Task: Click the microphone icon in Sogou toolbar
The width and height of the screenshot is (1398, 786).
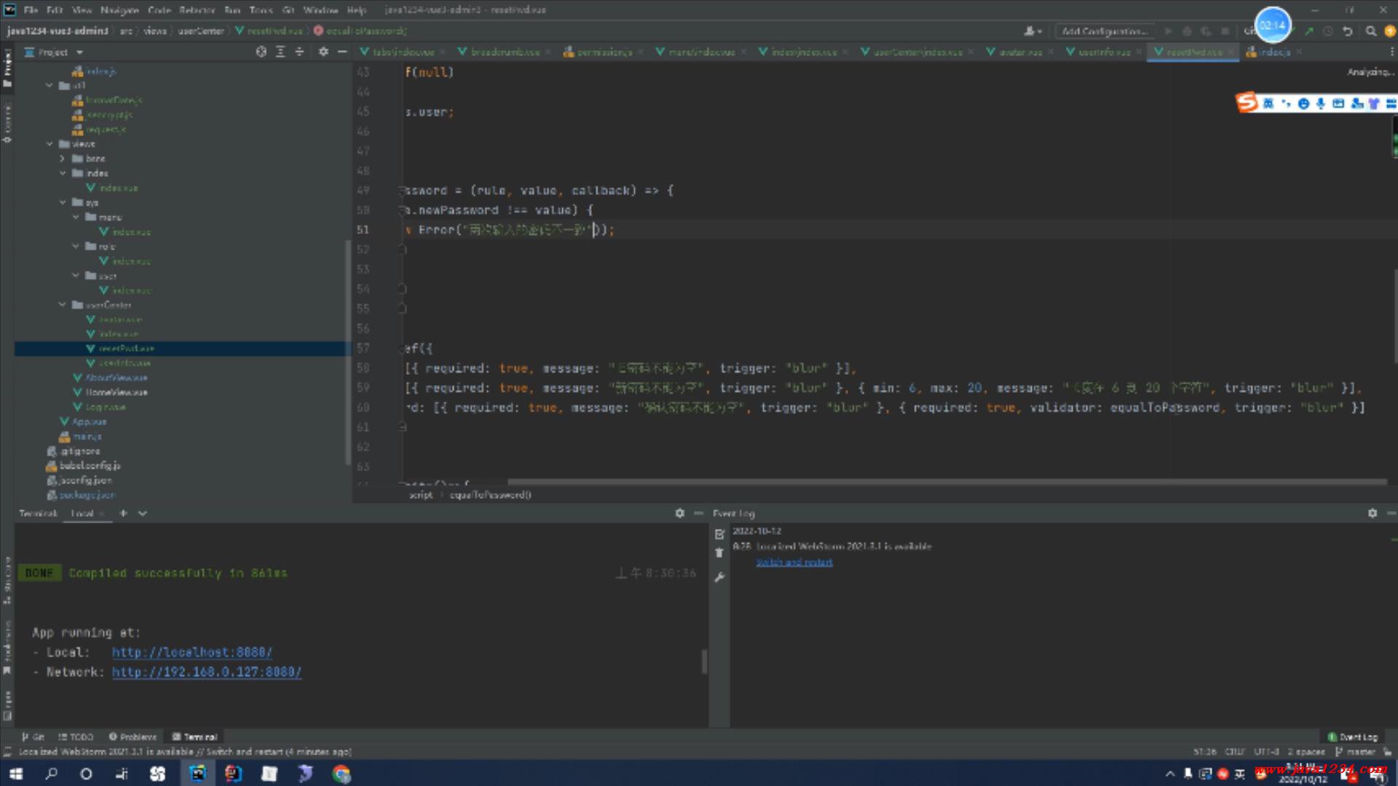Action: tap(1320, 103)
